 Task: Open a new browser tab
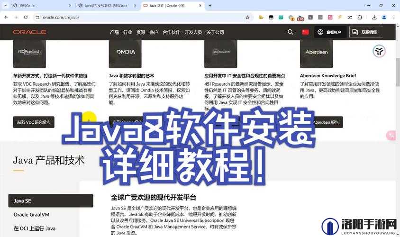(210, 5)
